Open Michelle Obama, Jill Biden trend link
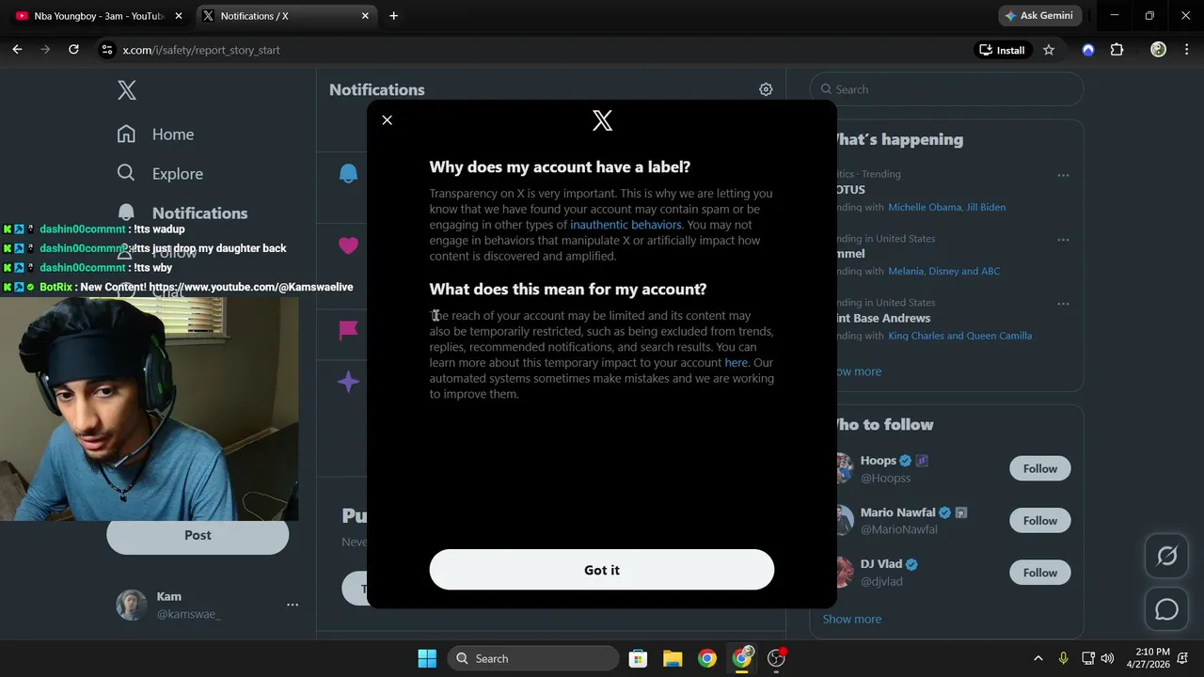The height and width of the screenshot is (677, 1204). tap(946, 207)
